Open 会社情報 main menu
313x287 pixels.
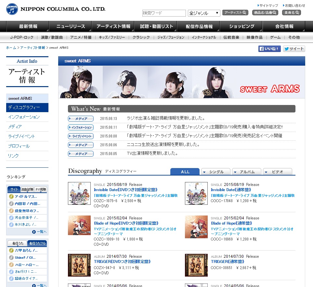click(284, 26)
